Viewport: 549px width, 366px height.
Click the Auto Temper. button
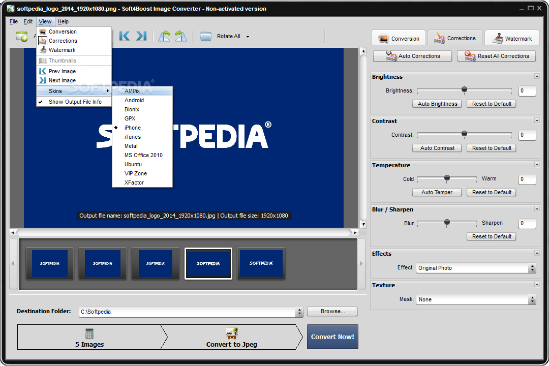437,192
